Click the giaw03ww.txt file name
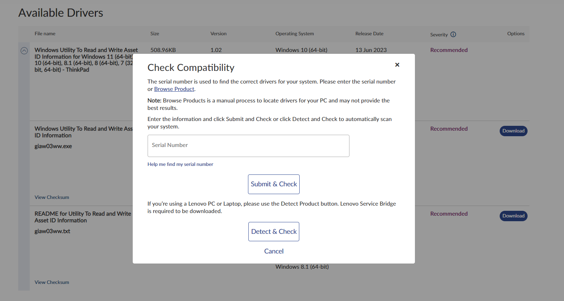The width and height of the screenshot is (564, 301). point(52,231)
